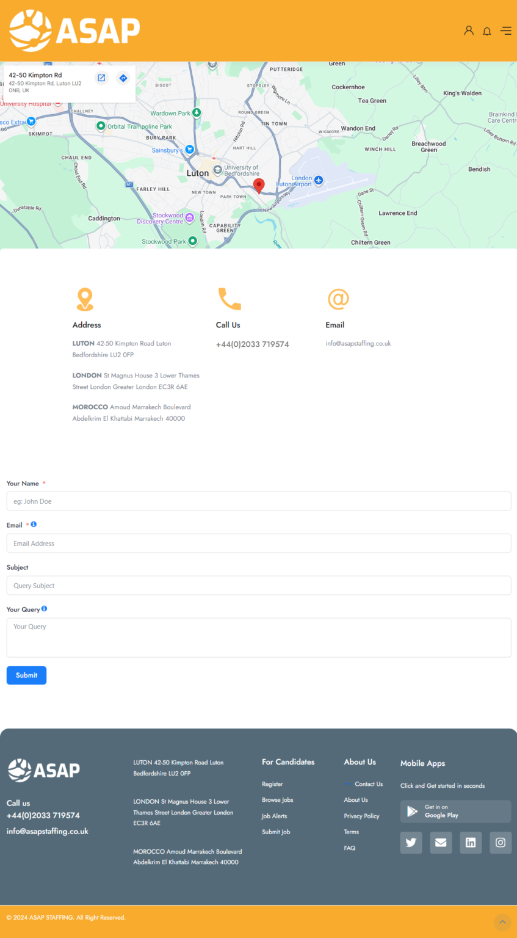
Task: Get directions using the map arrow icon
Action: pos(123,78)
